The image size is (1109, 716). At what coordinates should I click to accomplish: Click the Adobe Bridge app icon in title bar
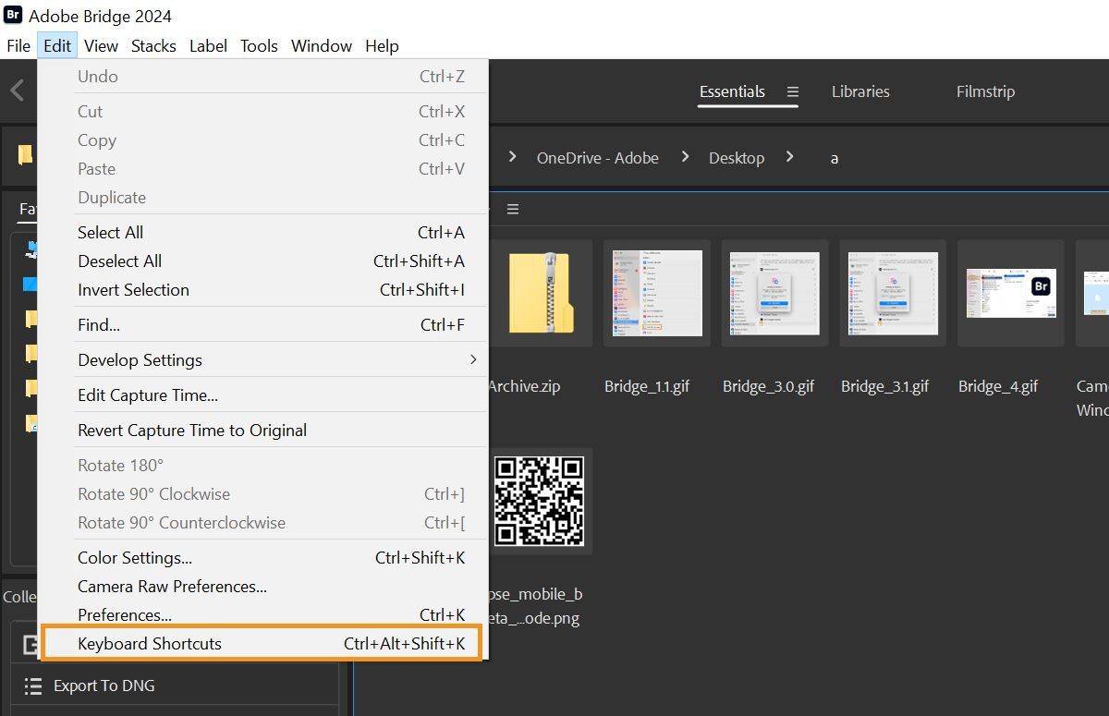pyautogui.click(x=13, y=15)
